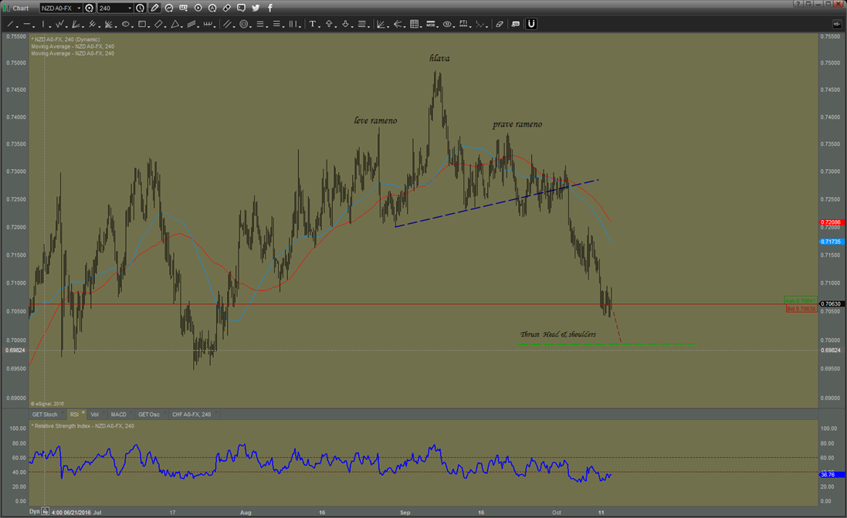Select the rectangle drawing tool
The width and height of the screenshot is (847, 518).
point(141,24)
